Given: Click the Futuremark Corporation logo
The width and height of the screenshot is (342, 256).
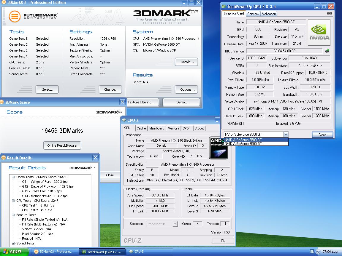Looking at the screenshot, I should [x=33, y=16].
